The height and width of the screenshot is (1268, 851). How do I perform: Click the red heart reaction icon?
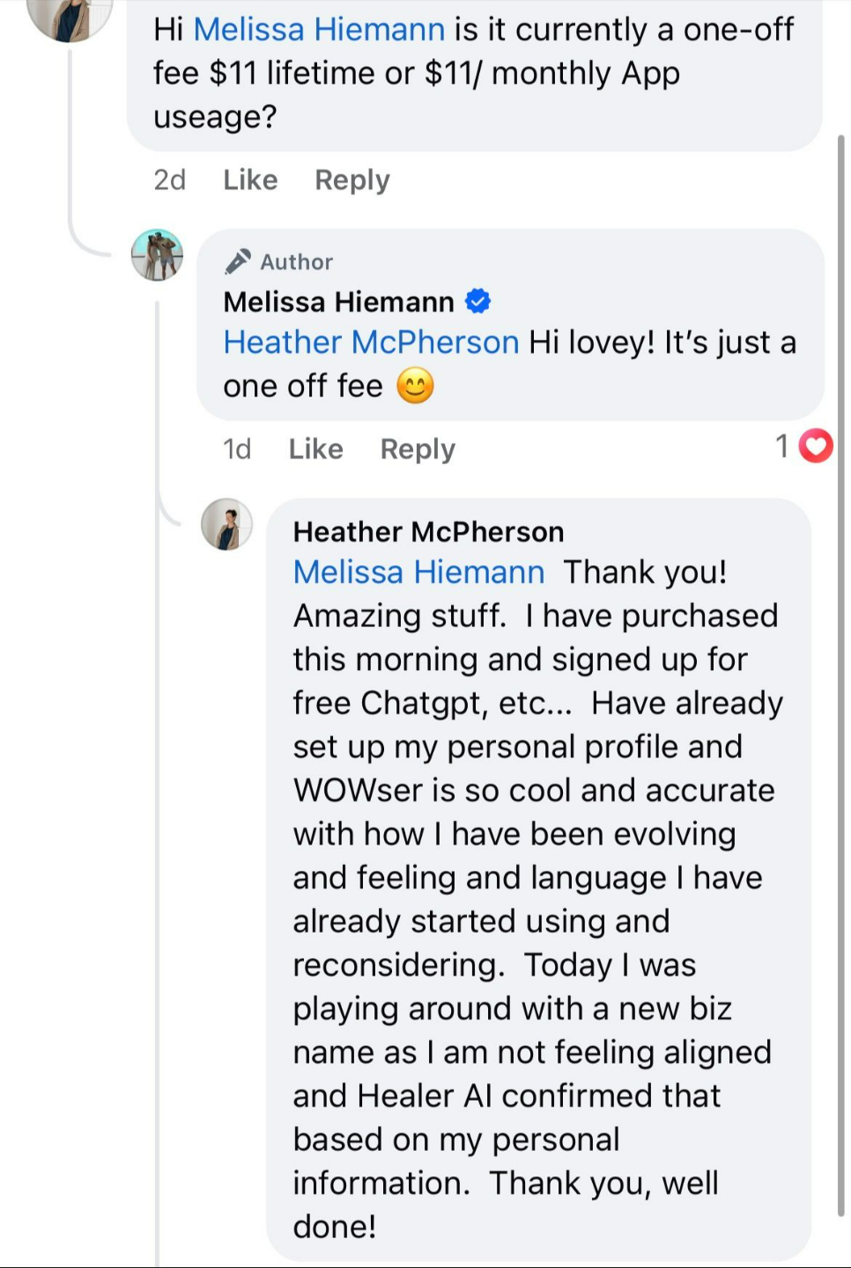(816, 446)
